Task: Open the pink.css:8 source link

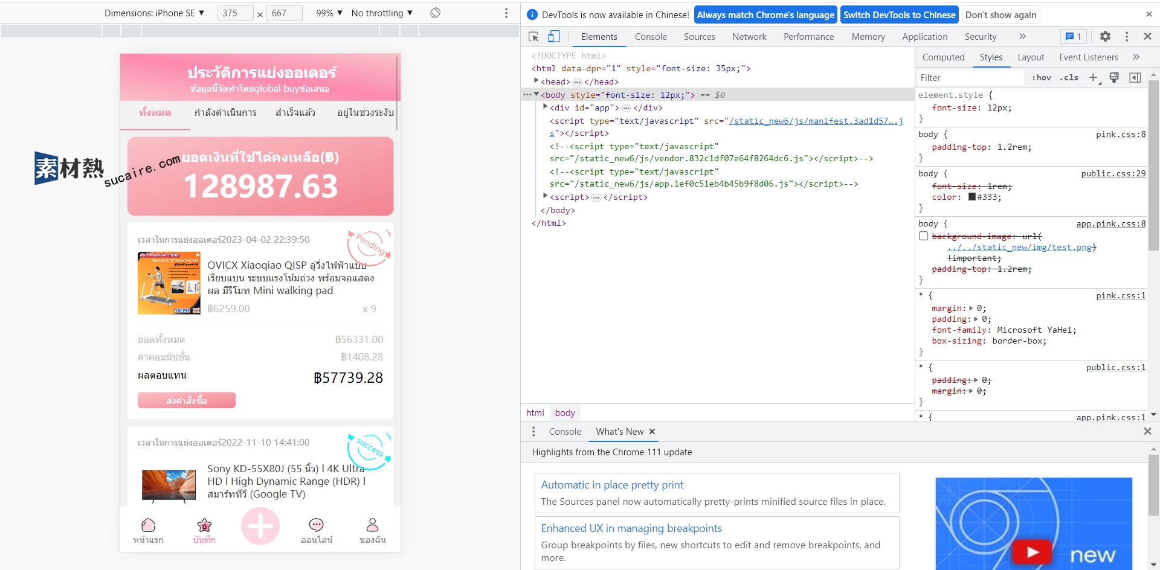Action: 1121,135
